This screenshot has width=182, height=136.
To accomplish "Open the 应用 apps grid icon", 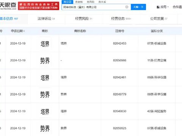I will 158,7.
